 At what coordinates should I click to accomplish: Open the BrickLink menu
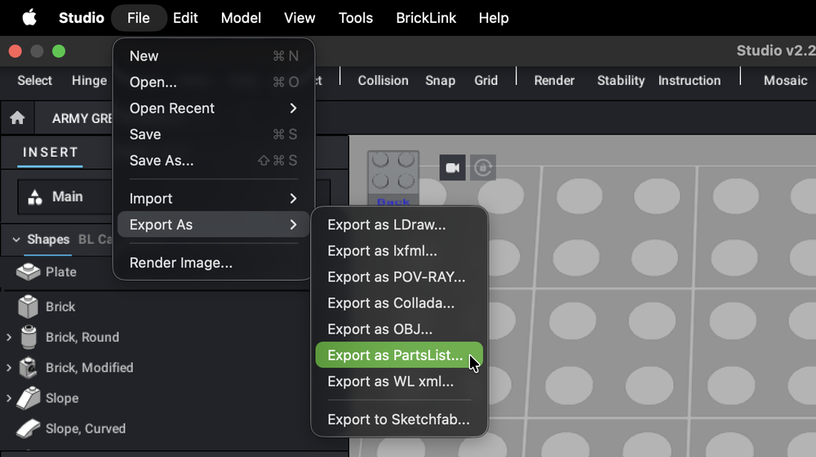tap(426, 18)
